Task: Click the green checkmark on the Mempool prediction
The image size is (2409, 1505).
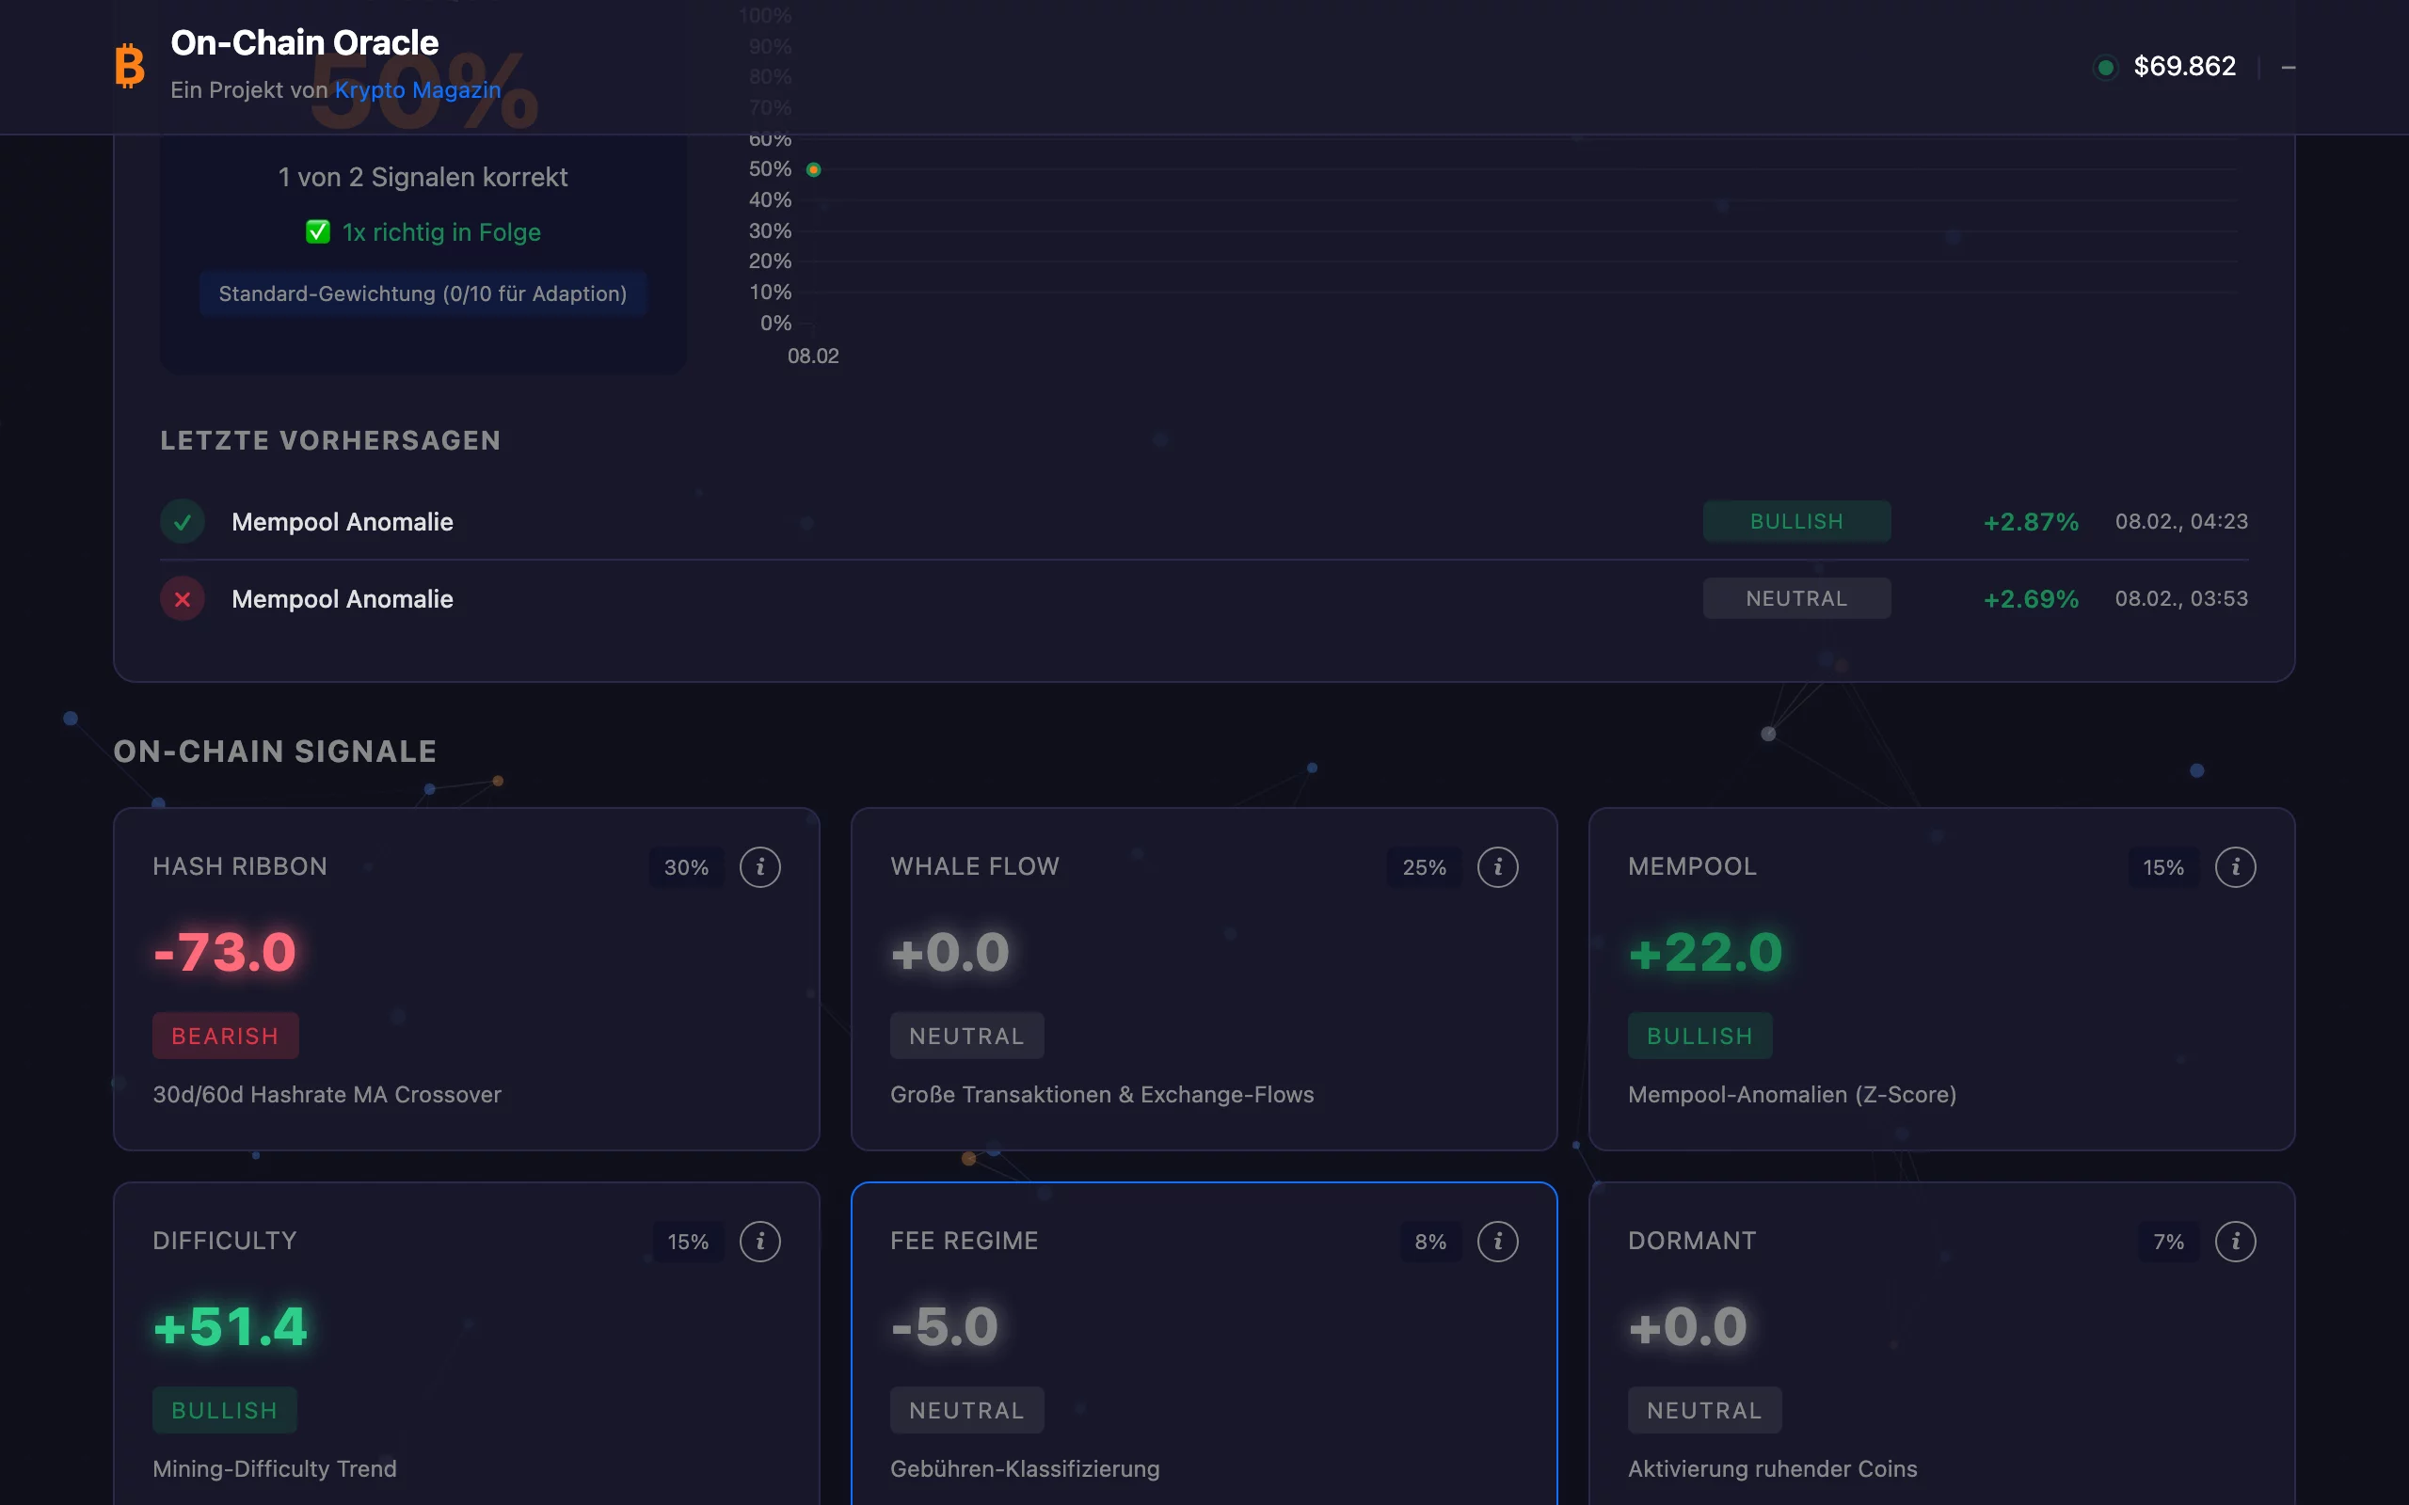Action: [183, 521]
